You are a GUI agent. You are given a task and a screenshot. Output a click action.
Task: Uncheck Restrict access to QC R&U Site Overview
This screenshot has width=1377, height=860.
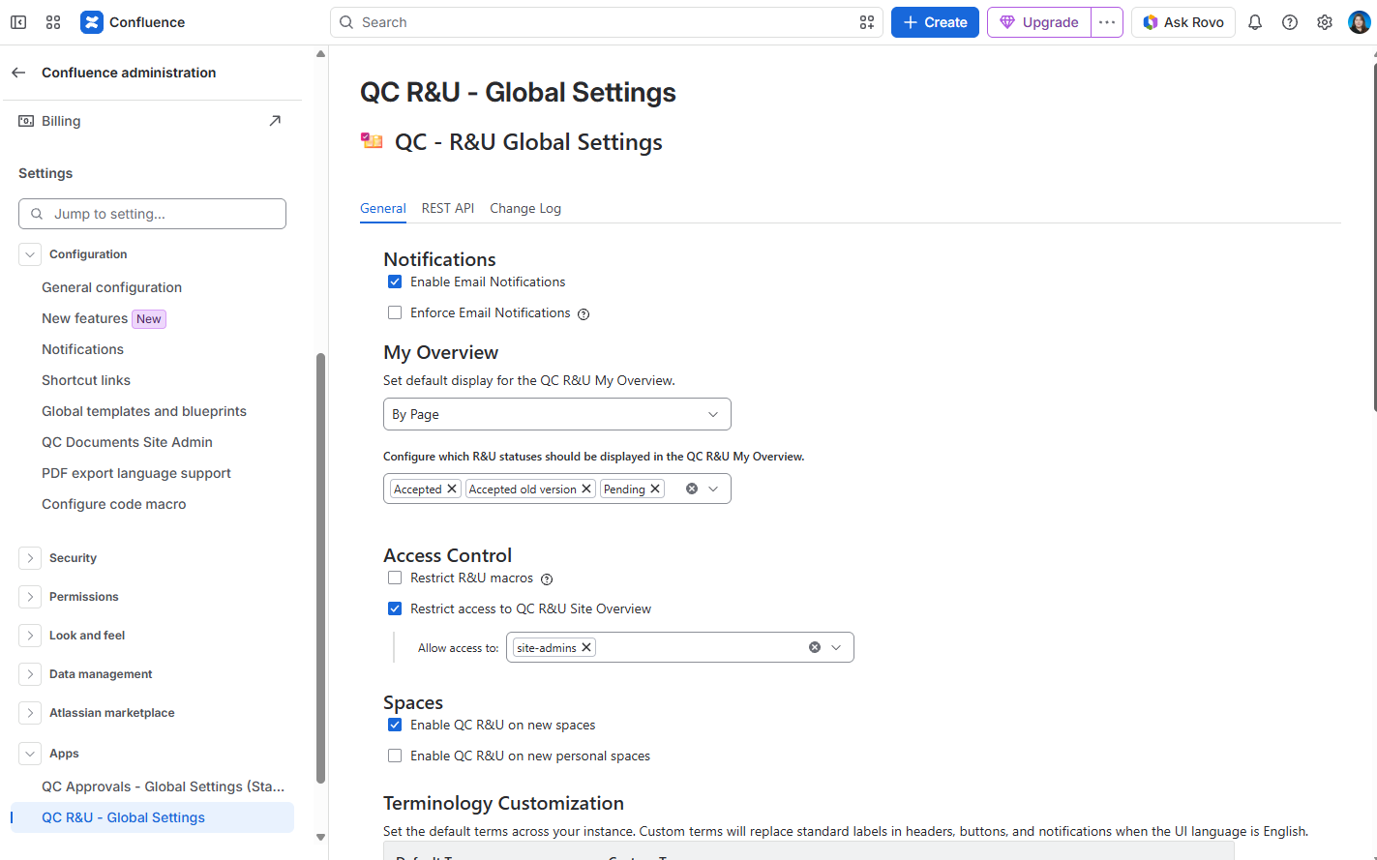[x=395, y=609]
